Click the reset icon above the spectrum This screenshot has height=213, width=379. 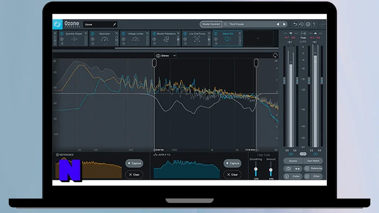pos(275,55)
